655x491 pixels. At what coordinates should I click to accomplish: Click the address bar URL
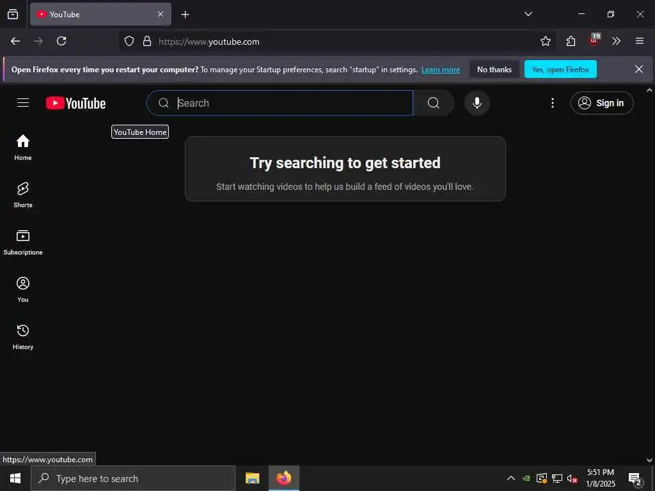pos(209,42)
